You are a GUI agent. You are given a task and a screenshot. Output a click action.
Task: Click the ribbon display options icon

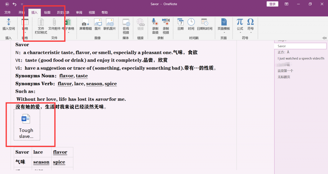tap(286, 4)
